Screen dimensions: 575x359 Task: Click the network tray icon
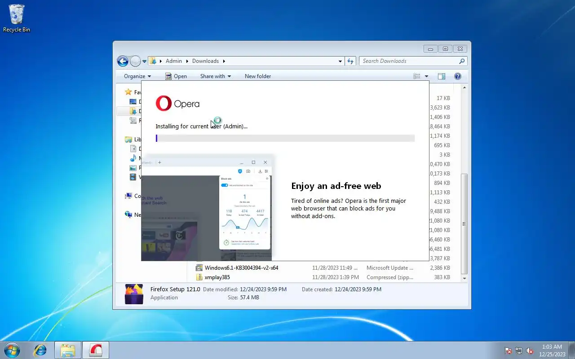[519, 350]
